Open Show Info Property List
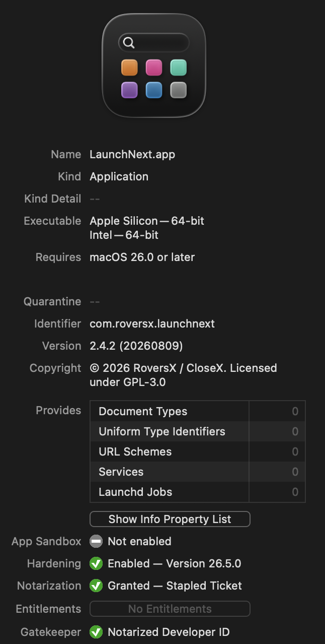 coord(170,519)
